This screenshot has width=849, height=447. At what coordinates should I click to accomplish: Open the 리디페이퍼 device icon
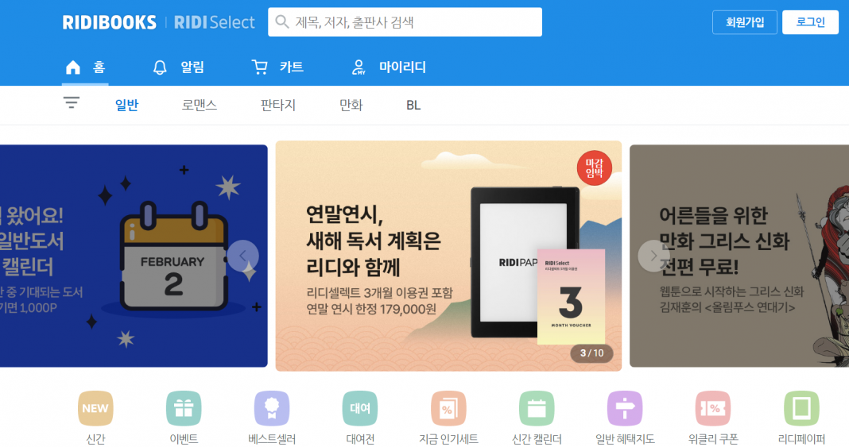(x=801, y=409)
